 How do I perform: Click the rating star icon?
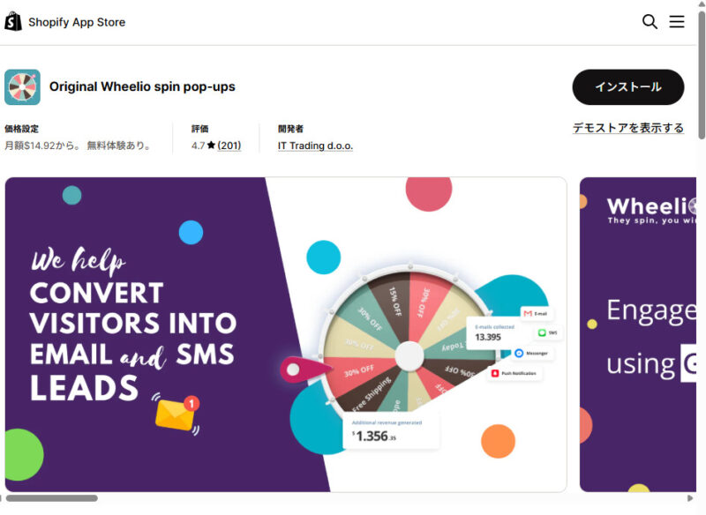point(212,146)
